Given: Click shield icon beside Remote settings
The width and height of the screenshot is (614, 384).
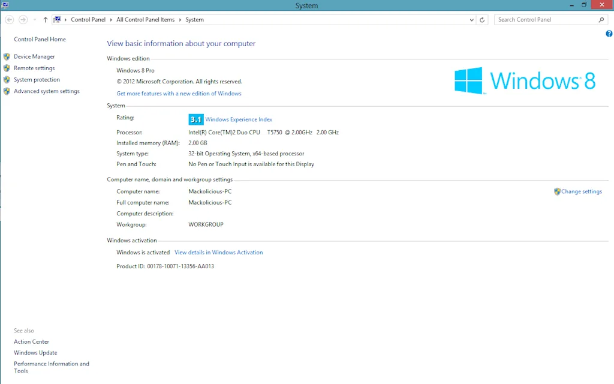Looking at the screenshot, I should tap(7, 68).
